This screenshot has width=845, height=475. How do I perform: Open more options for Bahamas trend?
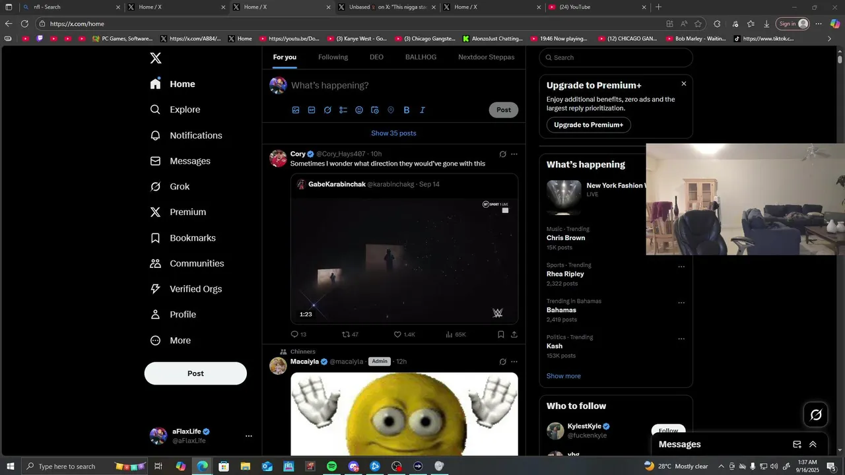[681, 303]
